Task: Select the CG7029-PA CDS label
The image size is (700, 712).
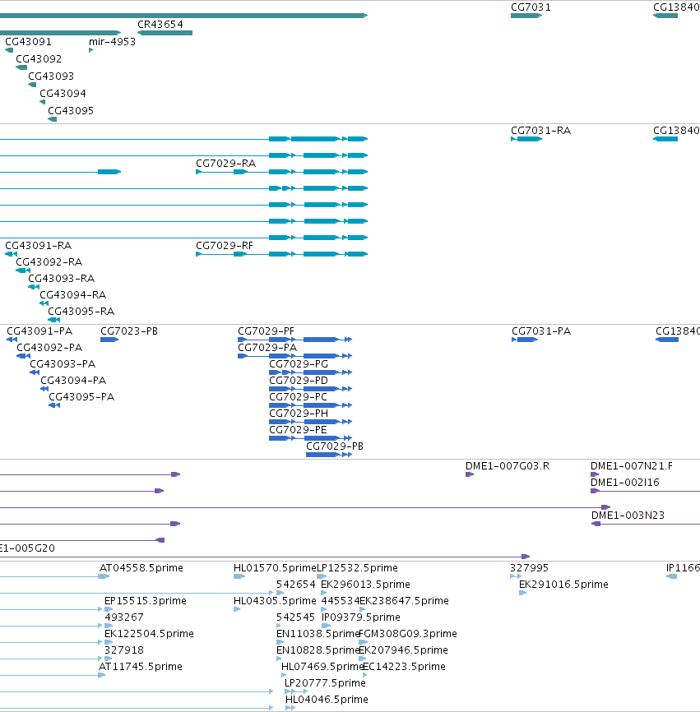Action: pos(267,348)
